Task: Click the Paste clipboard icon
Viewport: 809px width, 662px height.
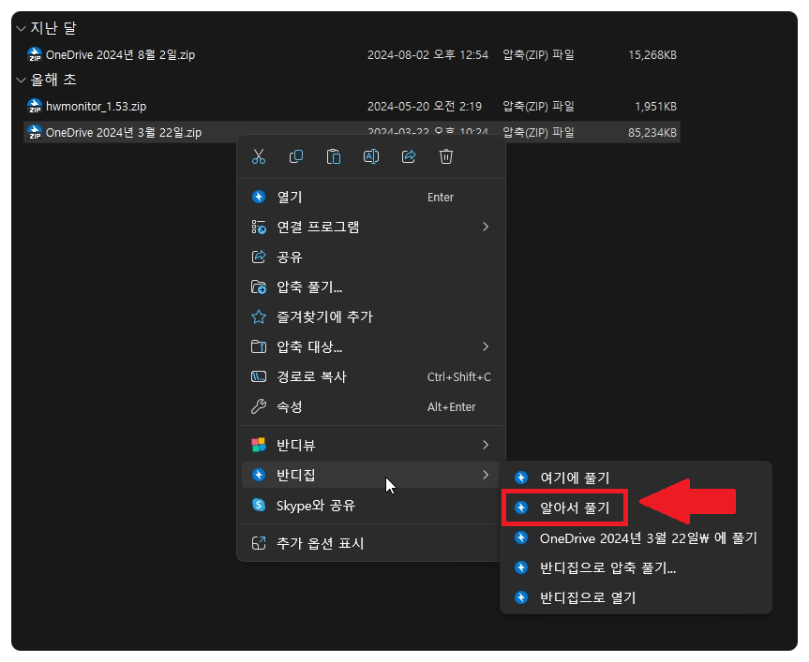Action: tap(334, 156)
